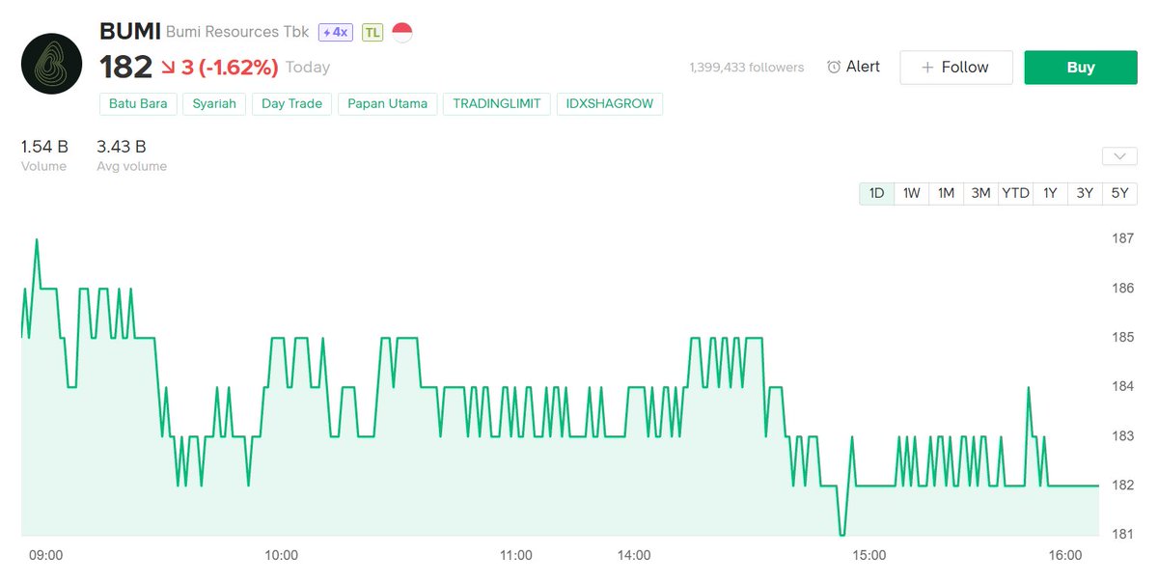
Task: Switch chart to 3Y range
Action: click(1085, 193)
